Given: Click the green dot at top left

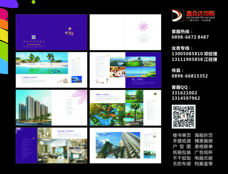Looking at the screenshot, I should click(33, 2).
